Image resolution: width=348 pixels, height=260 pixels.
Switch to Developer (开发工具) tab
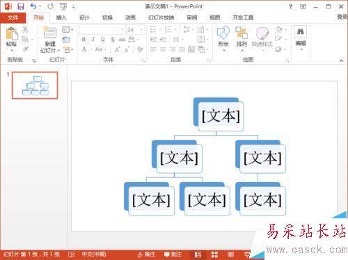pos(243,17)
